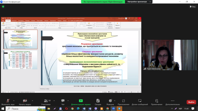Open the Рецензування ribbon tab
This screenshot has height=111, width=198.
coord(53,21)
